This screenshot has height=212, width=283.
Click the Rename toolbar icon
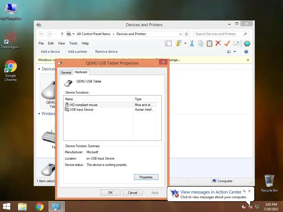click(x=236, y=43)
